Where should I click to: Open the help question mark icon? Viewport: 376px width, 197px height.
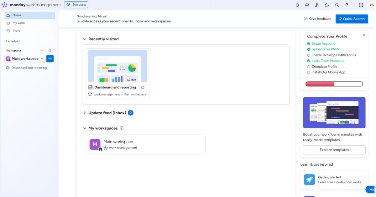pyautogui.click(x=347, y=5)
